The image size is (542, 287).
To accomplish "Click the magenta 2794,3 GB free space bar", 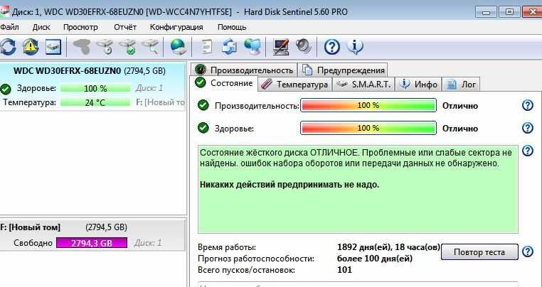I will pyautogui.click(x=92, y=243).
